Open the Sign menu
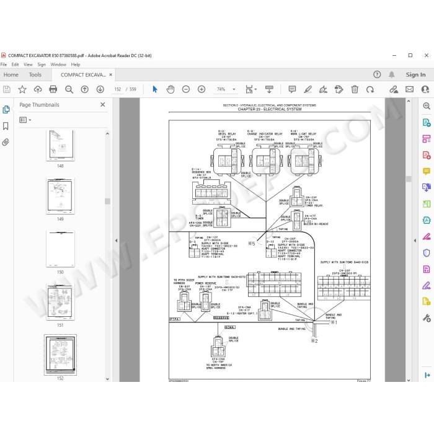 pyautogui.click(x=42, y=64)
